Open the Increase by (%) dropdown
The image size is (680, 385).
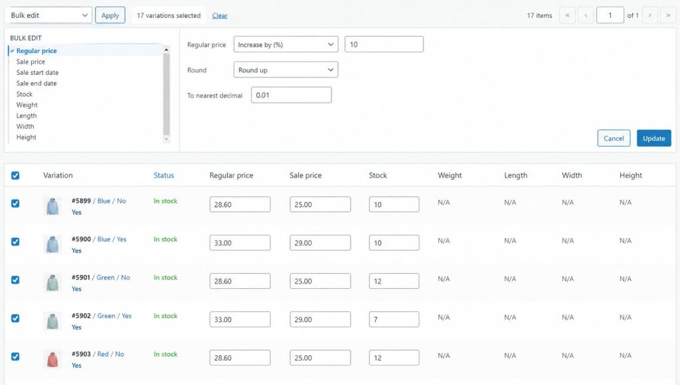pyautogui.click(x=286, y=44)
